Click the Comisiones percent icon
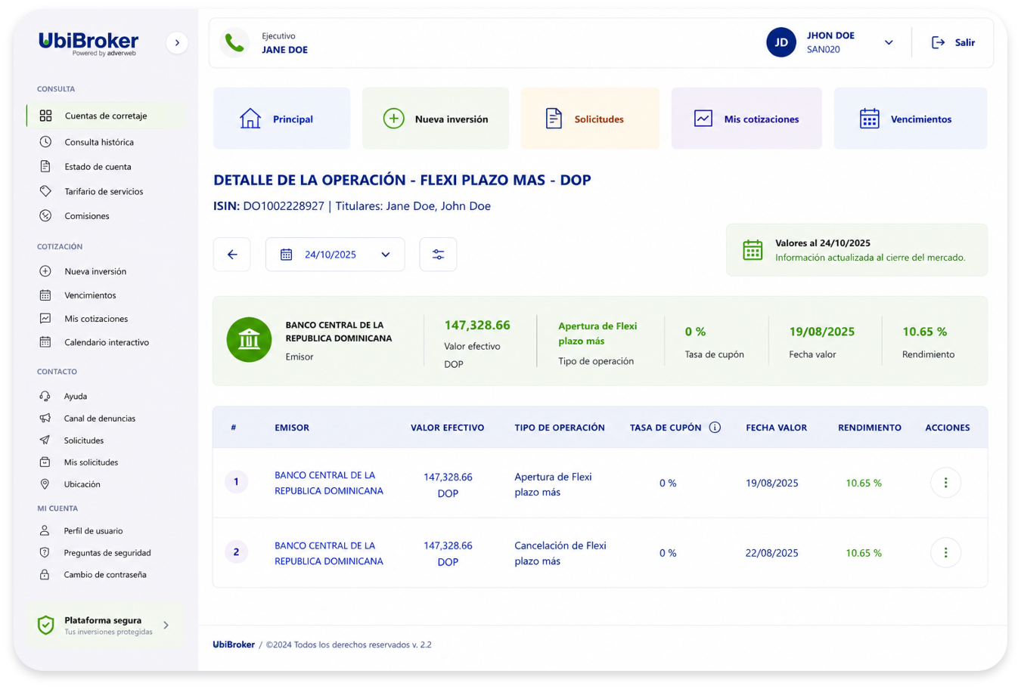This screenshot has height=689, width=1021. tap(45, 216)
